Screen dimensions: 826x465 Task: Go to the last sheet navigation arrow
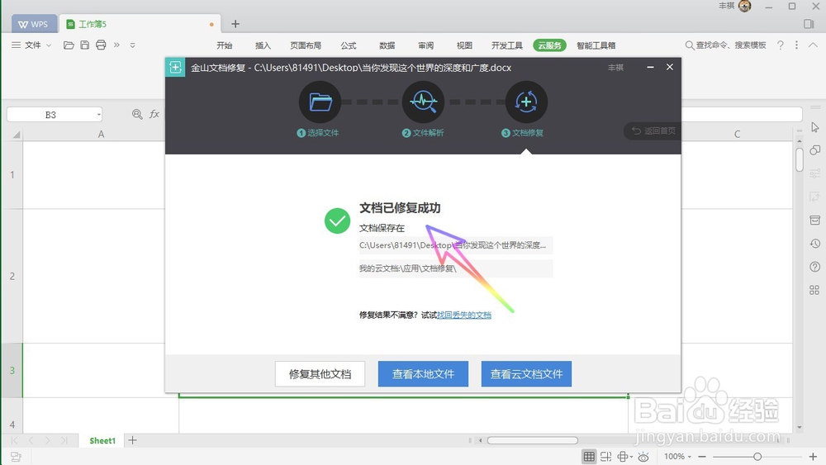pos(64,440)
